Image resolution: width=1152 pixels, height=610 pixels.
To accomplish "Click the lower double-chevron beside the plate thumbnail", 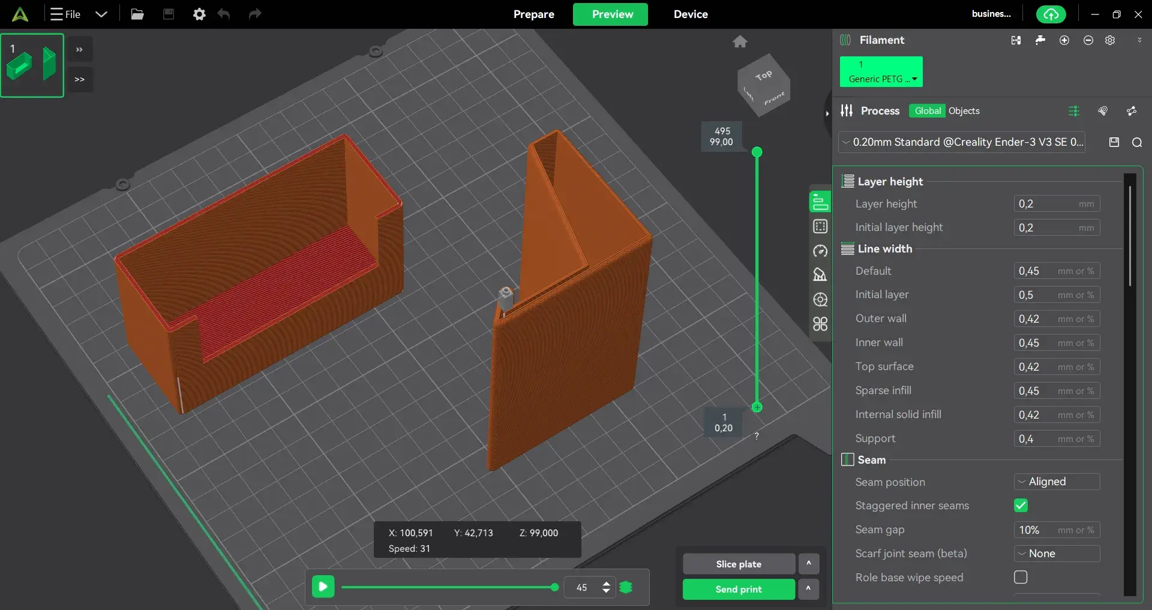I will 79,79.
